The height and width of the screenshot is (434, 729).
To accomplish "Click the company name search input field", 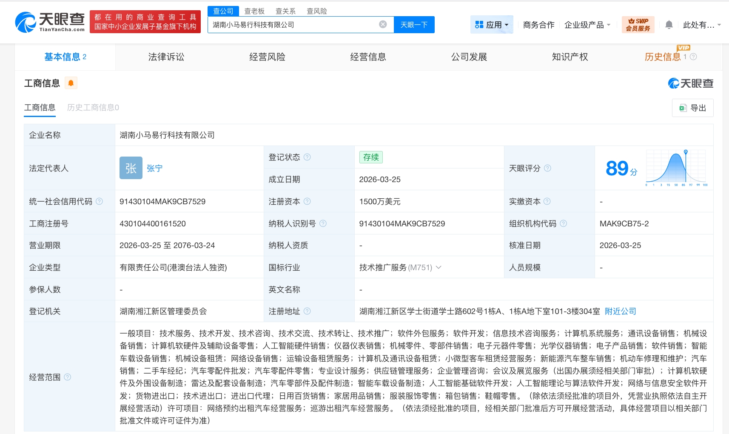I will coord(293,25).
